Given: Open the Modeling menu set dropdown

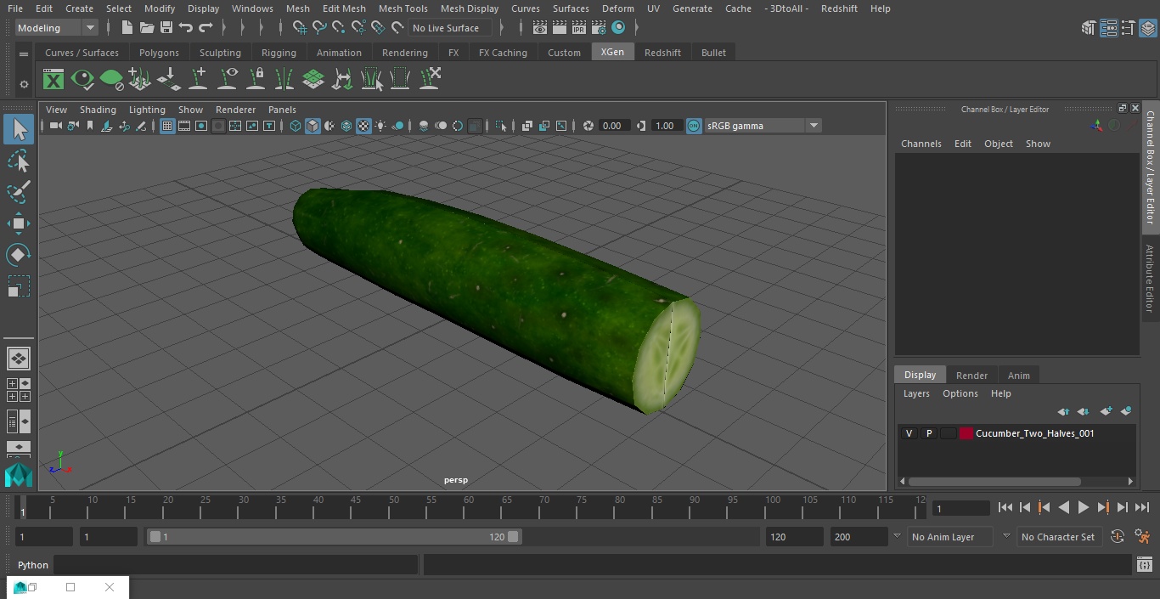Looking at the screenshot, I should (57, 28).
